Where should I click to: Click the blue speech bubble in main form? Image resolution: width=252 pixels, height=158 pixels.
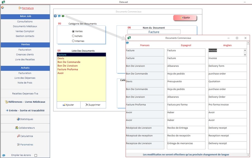(59, 16)
